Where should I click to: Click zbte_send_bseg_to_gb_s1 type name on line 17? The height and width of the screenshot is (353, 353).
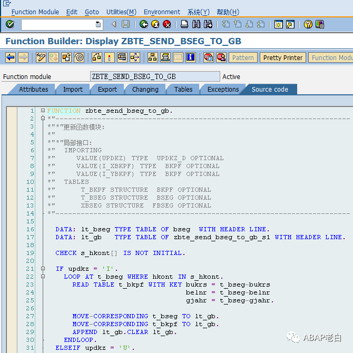pyautogui.click(x=222, y=238)
